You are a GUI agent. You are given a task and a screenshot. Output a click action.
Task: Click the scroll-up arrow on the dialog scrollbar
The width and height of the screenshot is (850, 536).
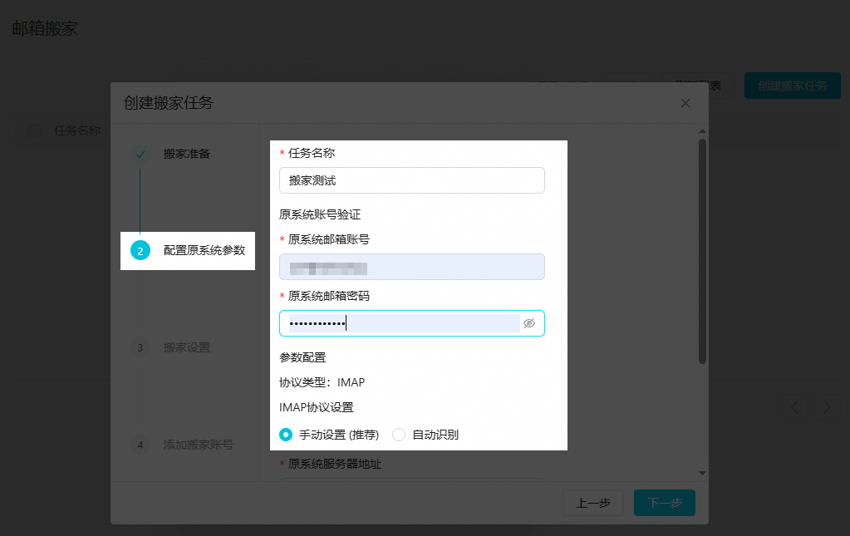702,130
